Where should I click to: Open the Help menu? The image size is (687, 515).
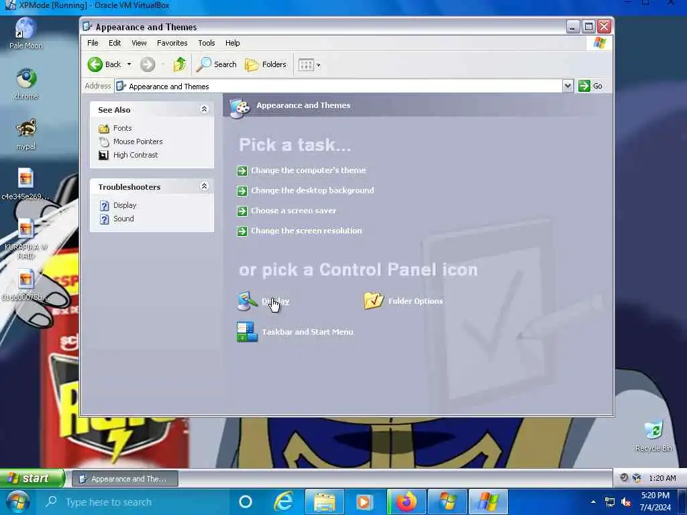click(x=232, y=43)
